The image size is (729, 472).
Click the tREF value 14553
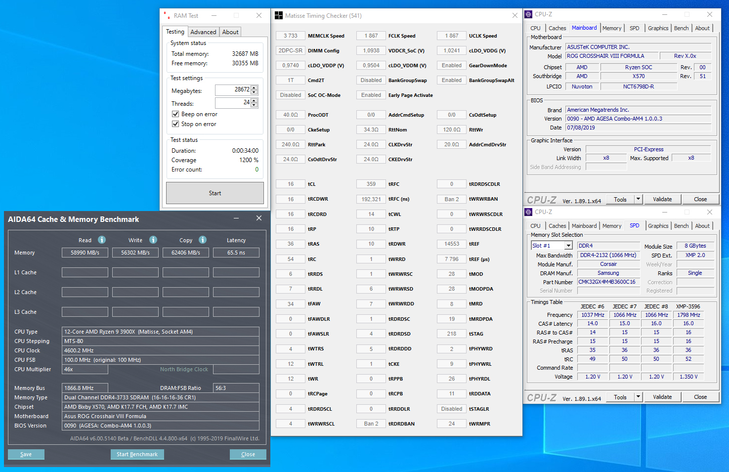coord(452,244)
